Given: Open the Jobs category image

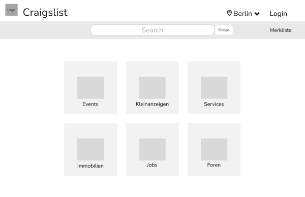Looking at the screenshot, I should [152, 149].
